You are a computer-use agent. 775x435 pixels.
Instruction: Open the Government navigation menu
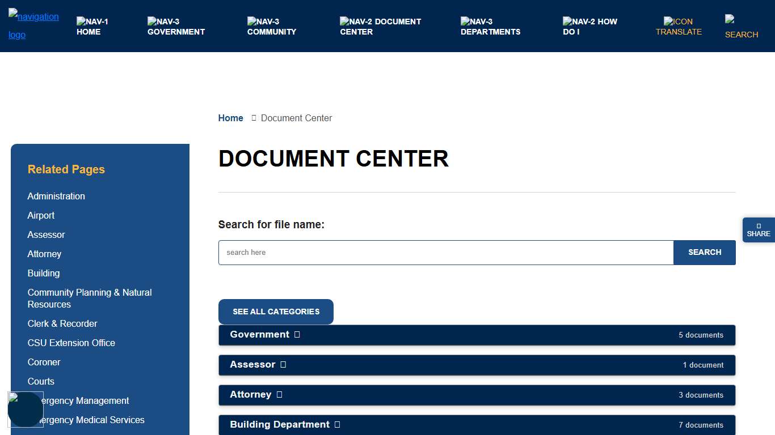[x=176, y=27]
